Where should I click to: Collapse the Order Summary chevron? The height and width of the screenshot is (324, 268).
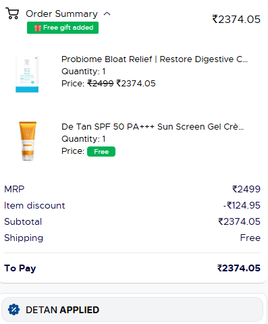point(107,13)
